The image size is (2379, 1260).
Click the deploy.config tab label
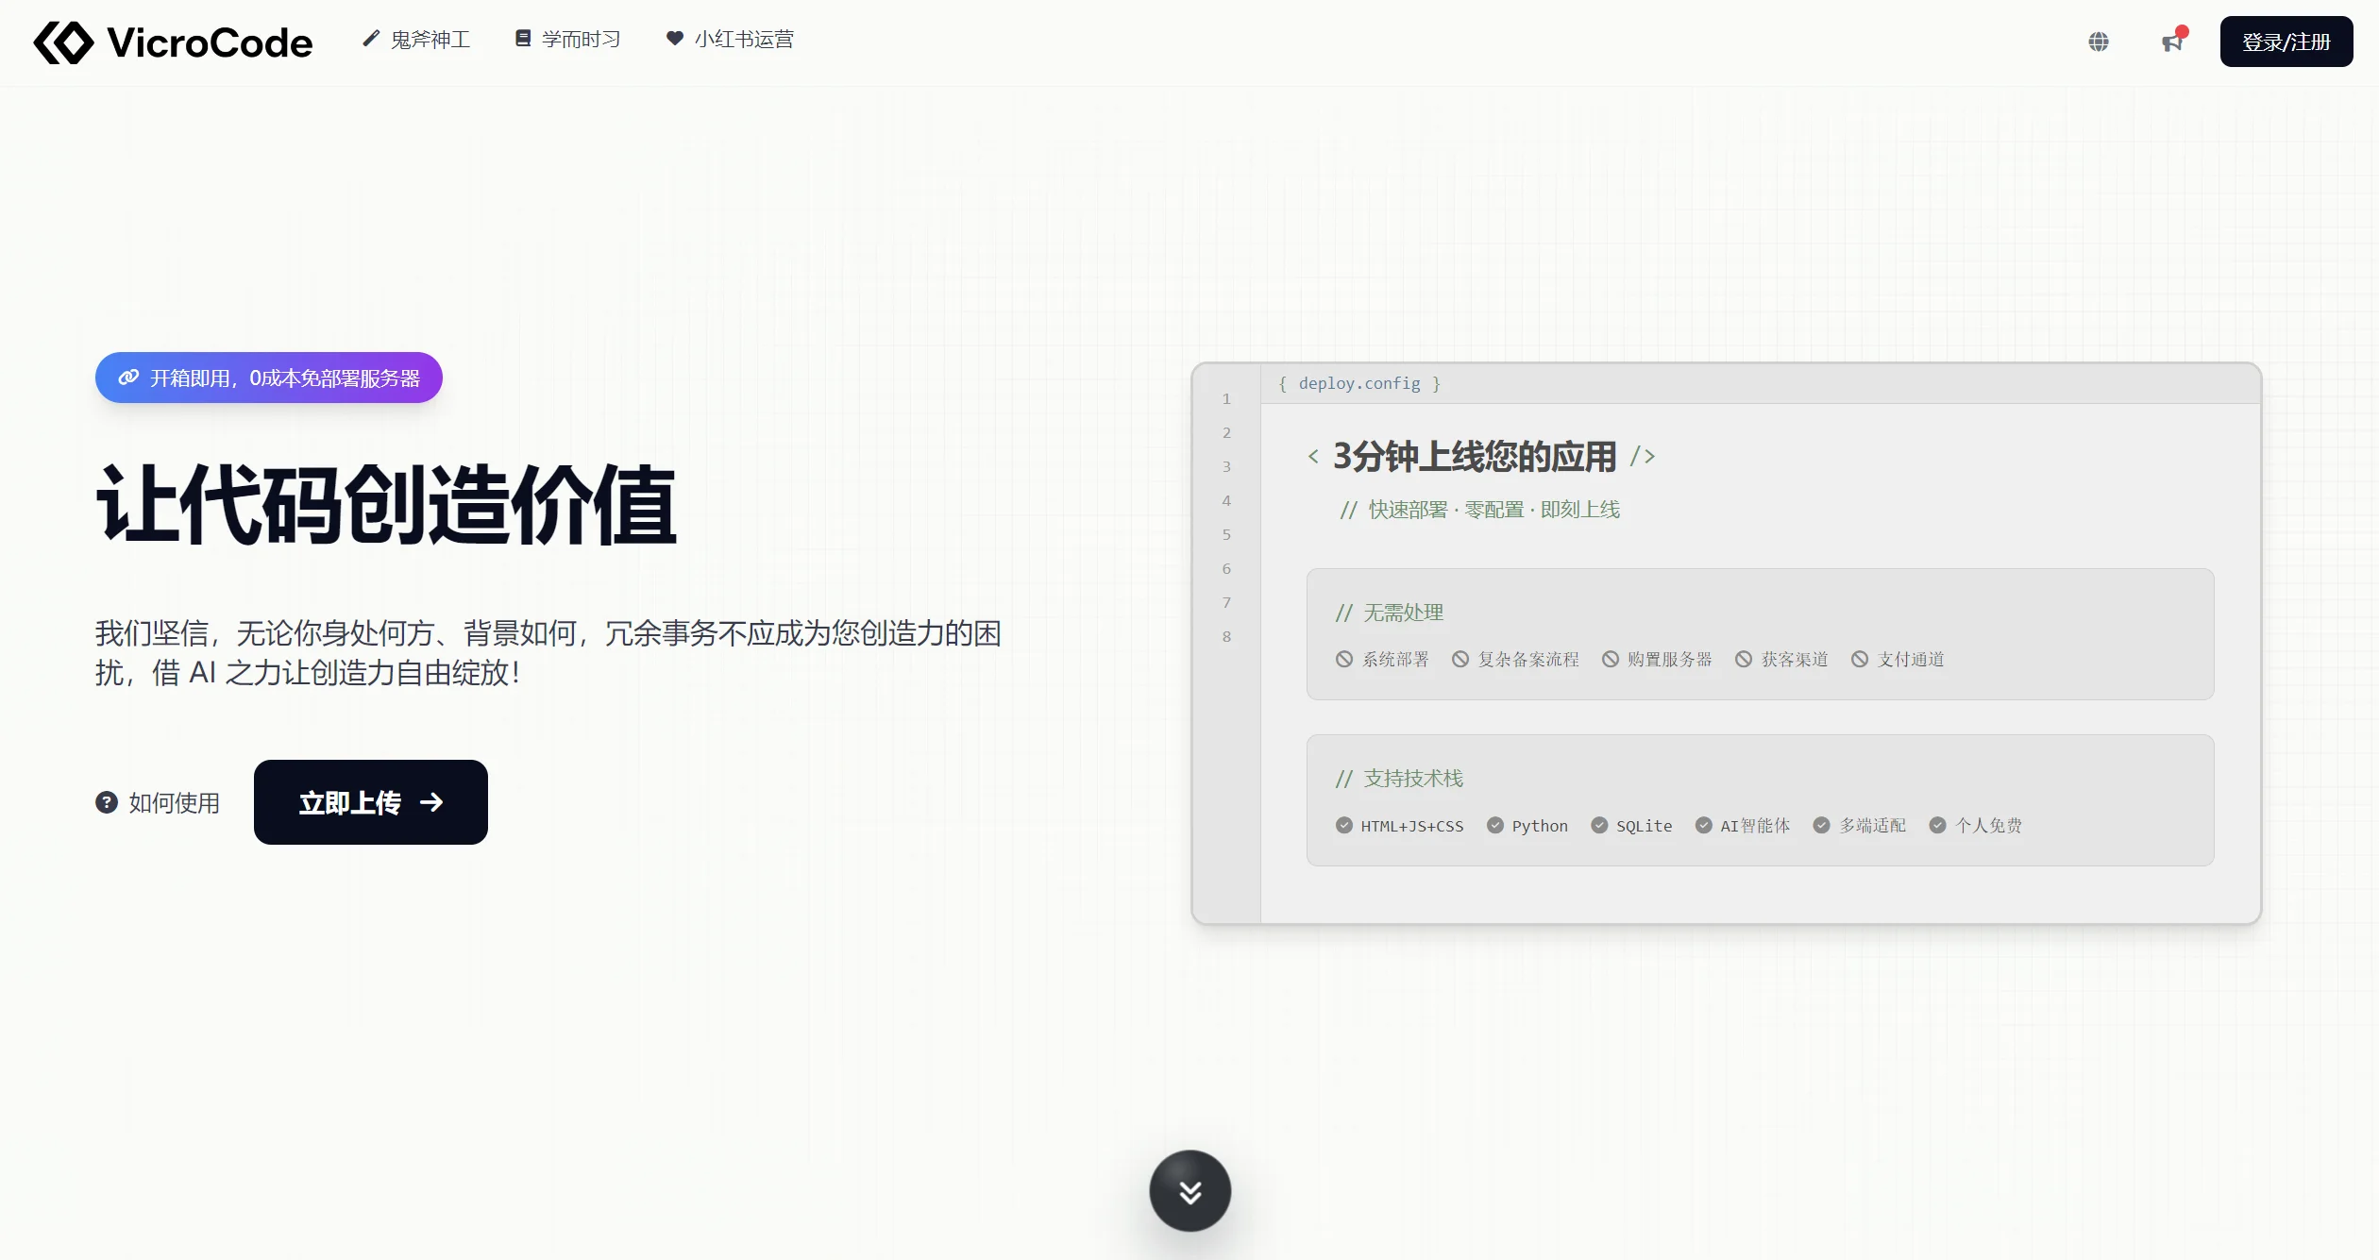point(1359,383)
